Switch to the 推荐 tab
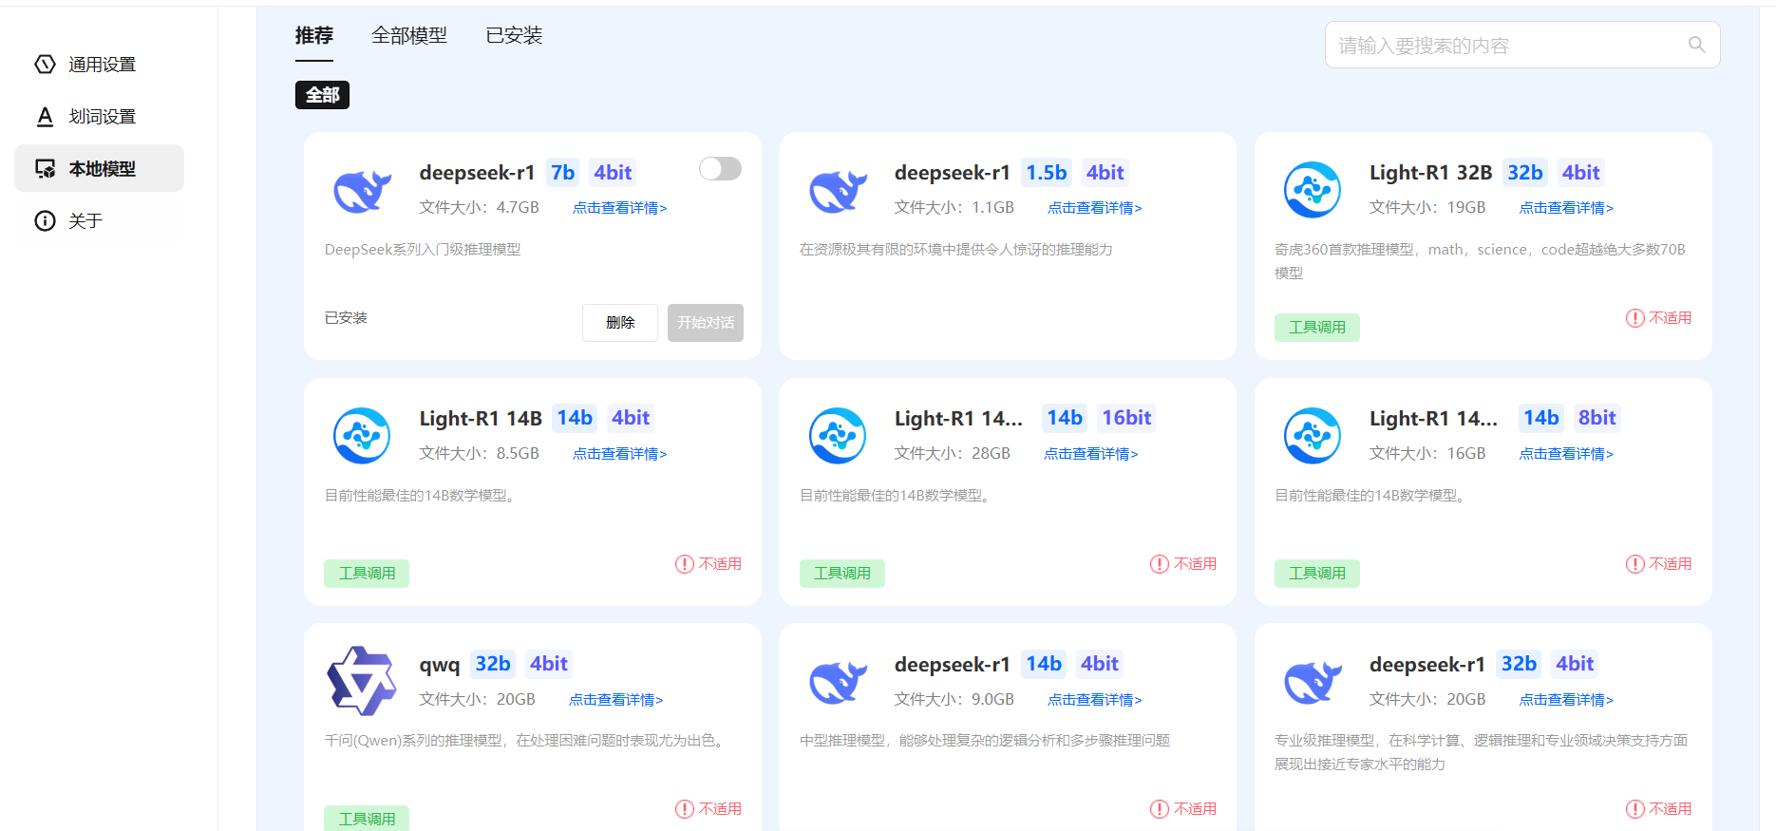Screen dimensions: 1776x831 pyautogui.click(x=314, y=35)
